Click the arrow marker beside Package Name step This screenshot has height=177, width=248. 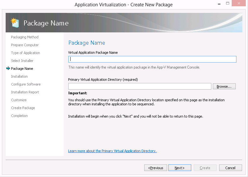click(x=8, y=69)
